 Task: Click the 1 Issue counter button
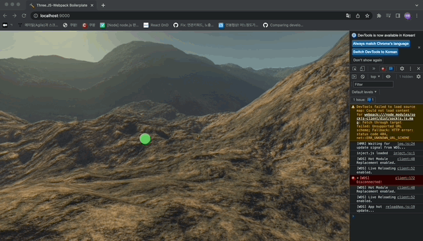pos(363,100)
